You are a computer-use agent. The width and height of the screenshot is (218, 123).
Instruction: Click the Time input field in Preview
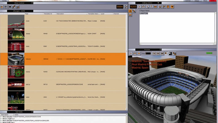(148, 53)
